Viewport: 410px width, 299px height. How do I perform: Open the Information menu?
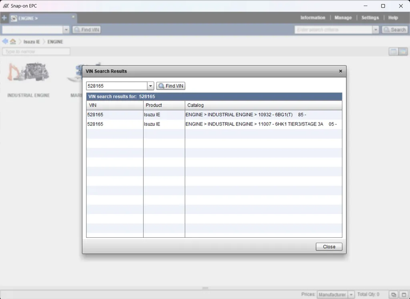click(x=313, y=18)
